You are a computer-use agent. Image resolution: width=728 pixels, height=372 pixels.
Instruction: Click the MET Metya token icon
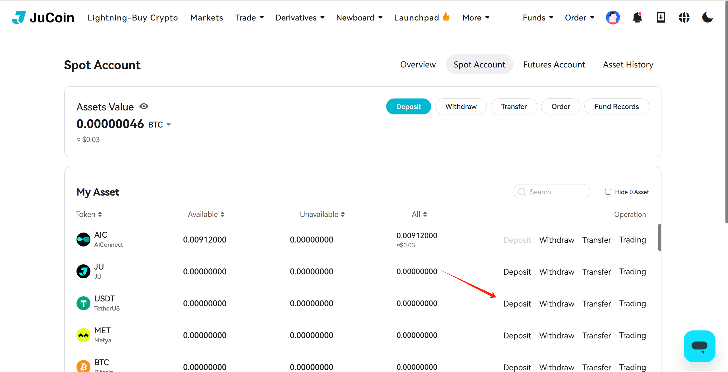[83, 335]
